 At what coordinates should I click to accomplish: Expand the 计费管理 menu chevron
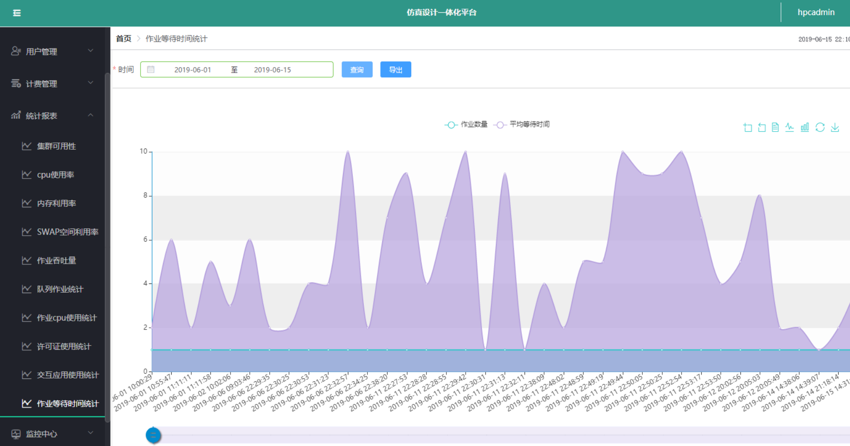90,83
